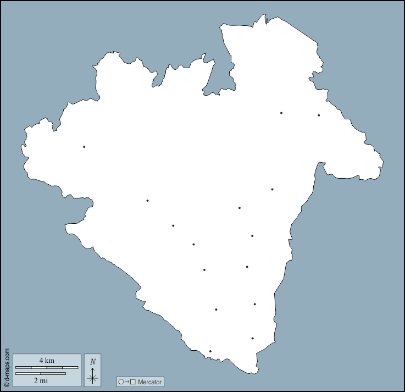
Task: Click the square in the projection symbol
Action: [x=132, y=382]
